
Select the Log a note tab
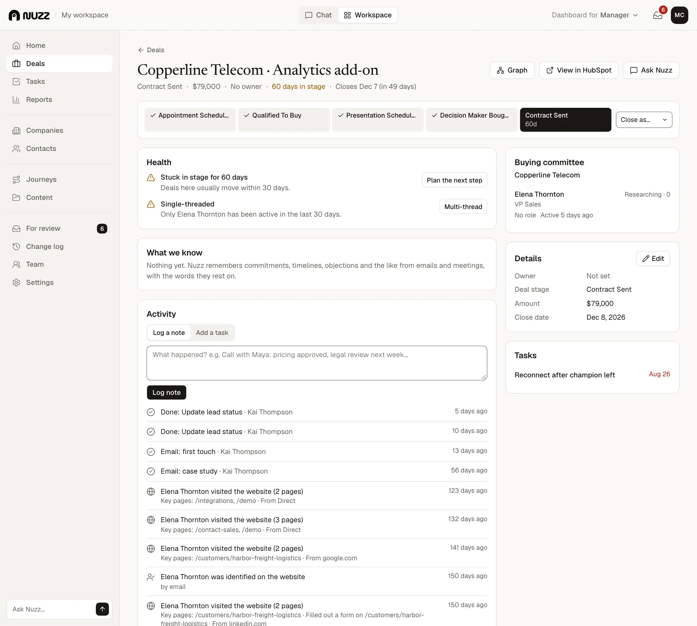tap(169, 333)
